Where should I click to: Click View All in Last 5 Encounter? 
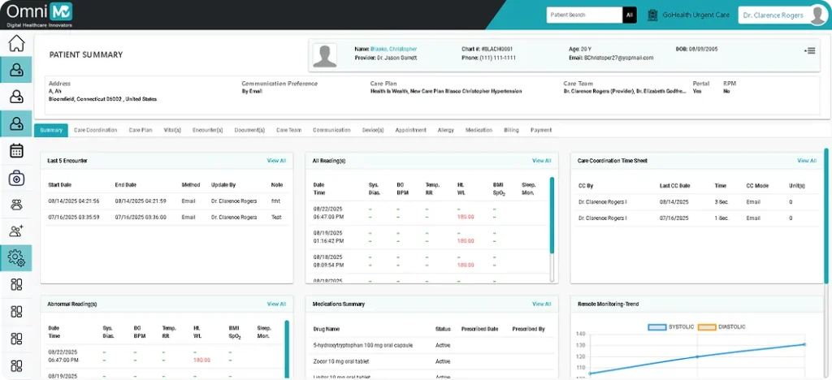[276, 161]
